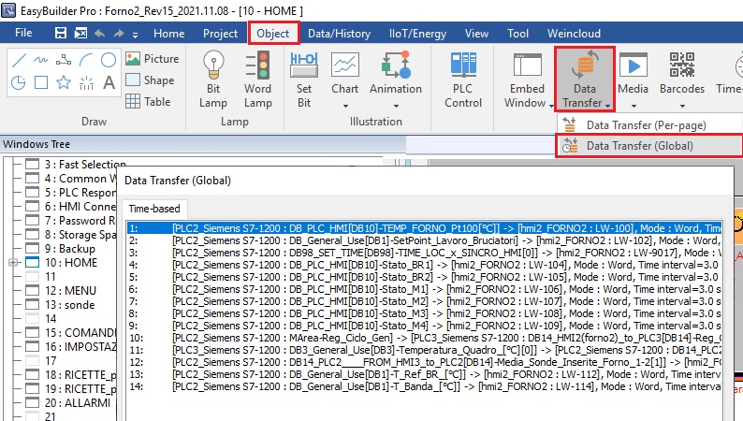
Task: Open the Barcodes tool
Action: (x=682, y=80)
